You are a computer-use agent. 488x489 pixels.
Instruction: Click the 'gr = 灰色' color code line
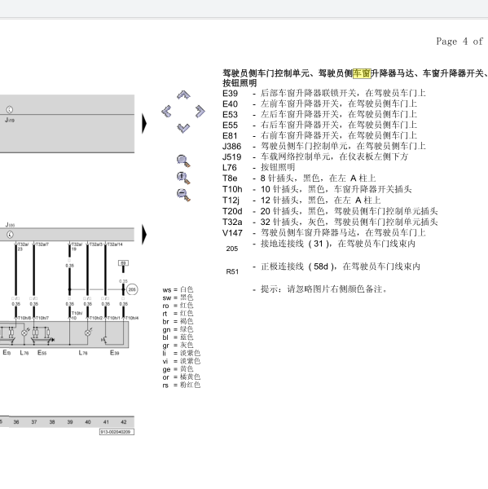click(178, 346)
